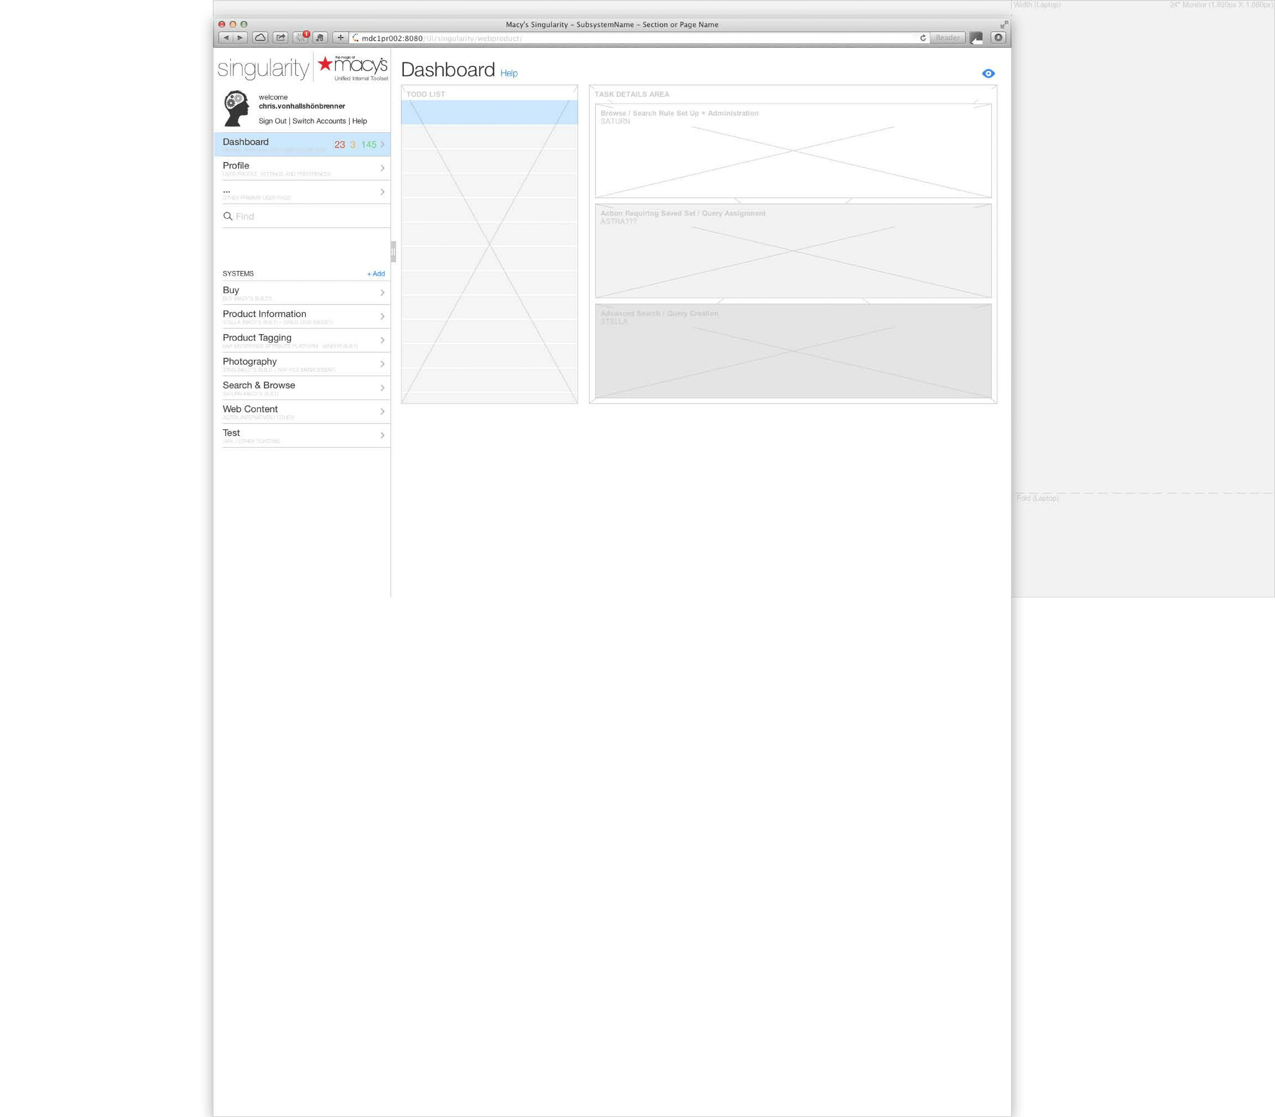This screenshot has width=1275, height=1117.
Task: Open the extension icon with red badge
Action: tap(301, 38)
